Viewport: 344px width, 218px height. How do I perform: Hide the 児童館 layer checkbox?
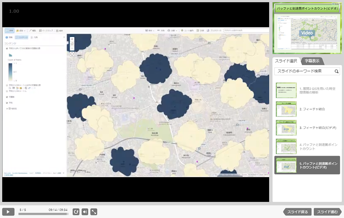(x=6, y=96)
